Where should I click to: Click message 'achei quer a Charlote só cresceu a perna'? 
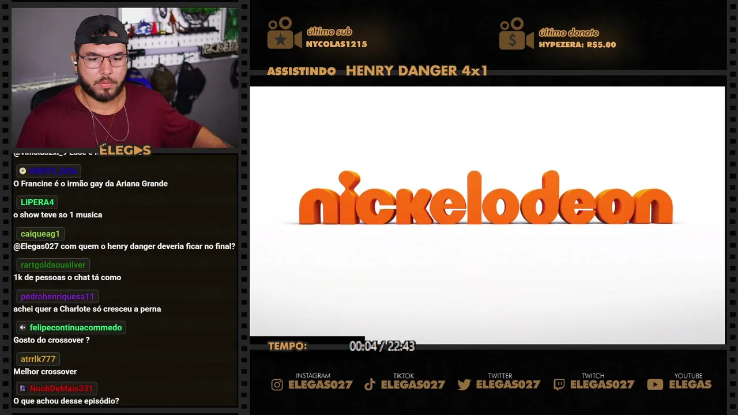[87, 309]
